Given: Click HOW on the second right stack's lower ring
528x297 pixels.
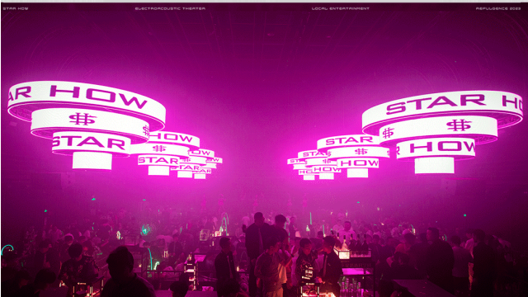Looking at the screenshot, I should click(x=359, y=163).
